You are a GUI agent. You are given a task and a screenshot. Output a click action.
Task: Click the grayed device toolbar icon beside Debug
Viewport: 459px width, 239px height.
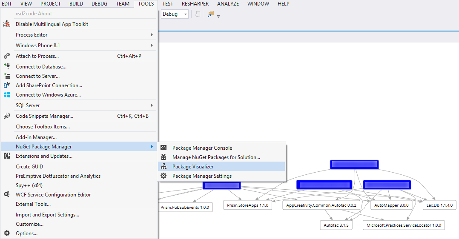[x=198, y=14]
